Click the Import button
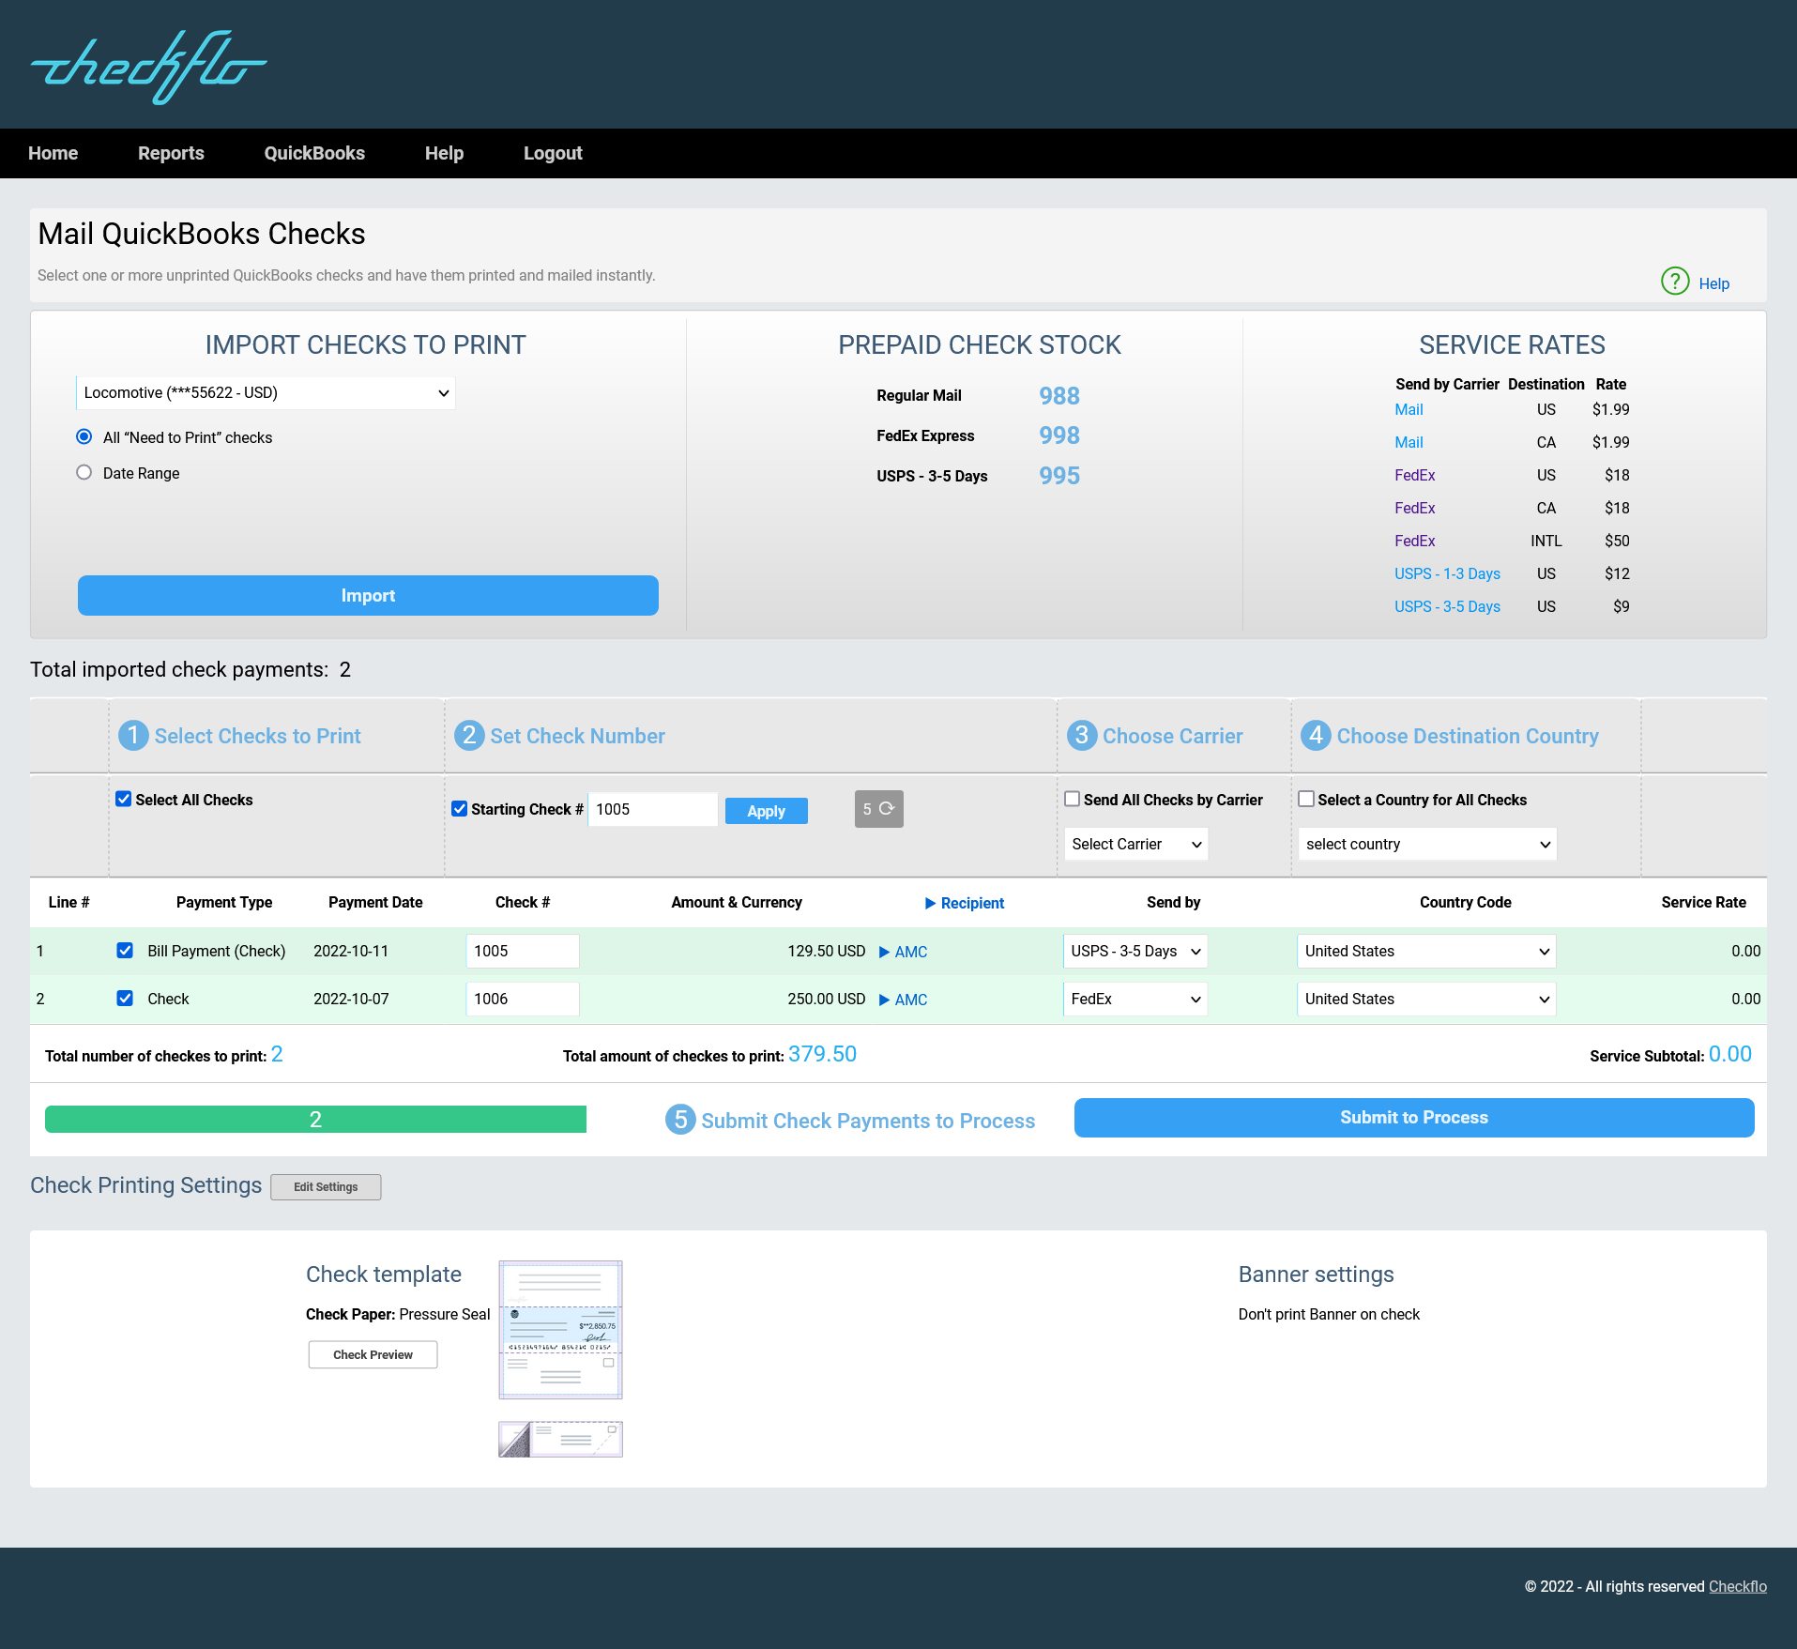This screenshot has height=1649, width=1797. 368,595
